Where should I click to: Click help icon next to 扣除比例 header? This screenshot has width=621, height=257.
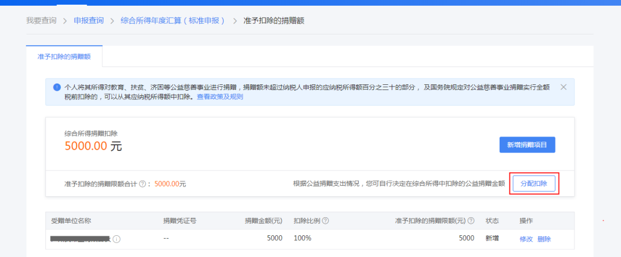[325, 221]
